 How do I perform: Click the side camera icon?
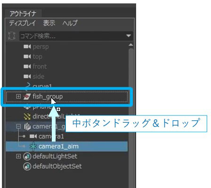pos(27,77)
